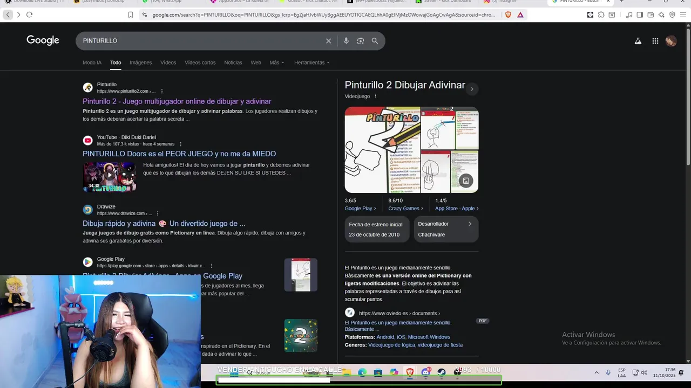Open Leo AI sparkle icon
Viewport: 691px width, 388px height.
(661, 15)
